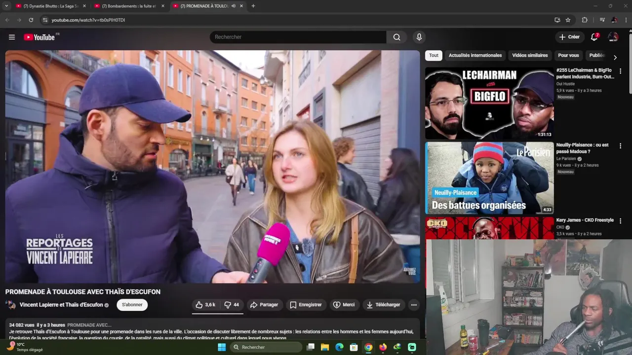The image size is (632, 355).
Task: Open title Kery James - CKO Freestyle
Action: [x=585, y=220]
